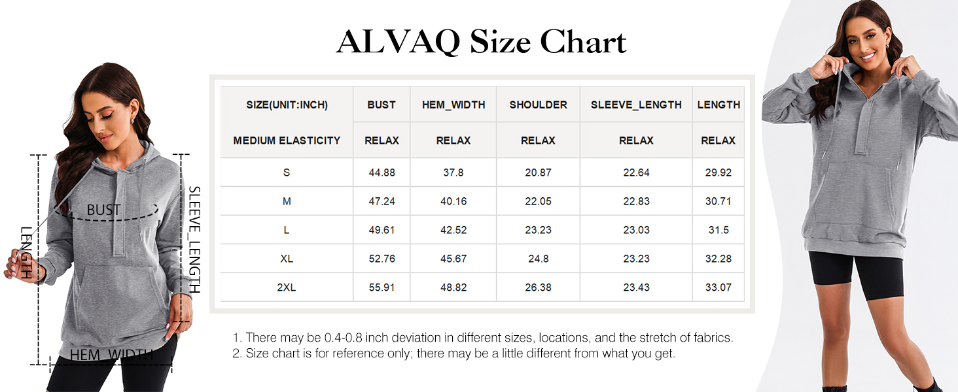Select the SLEEVE_LENGTH header in the table
The height and width of the screenshot is (392, 958).
pyautogui.click(x=636, y=105)
